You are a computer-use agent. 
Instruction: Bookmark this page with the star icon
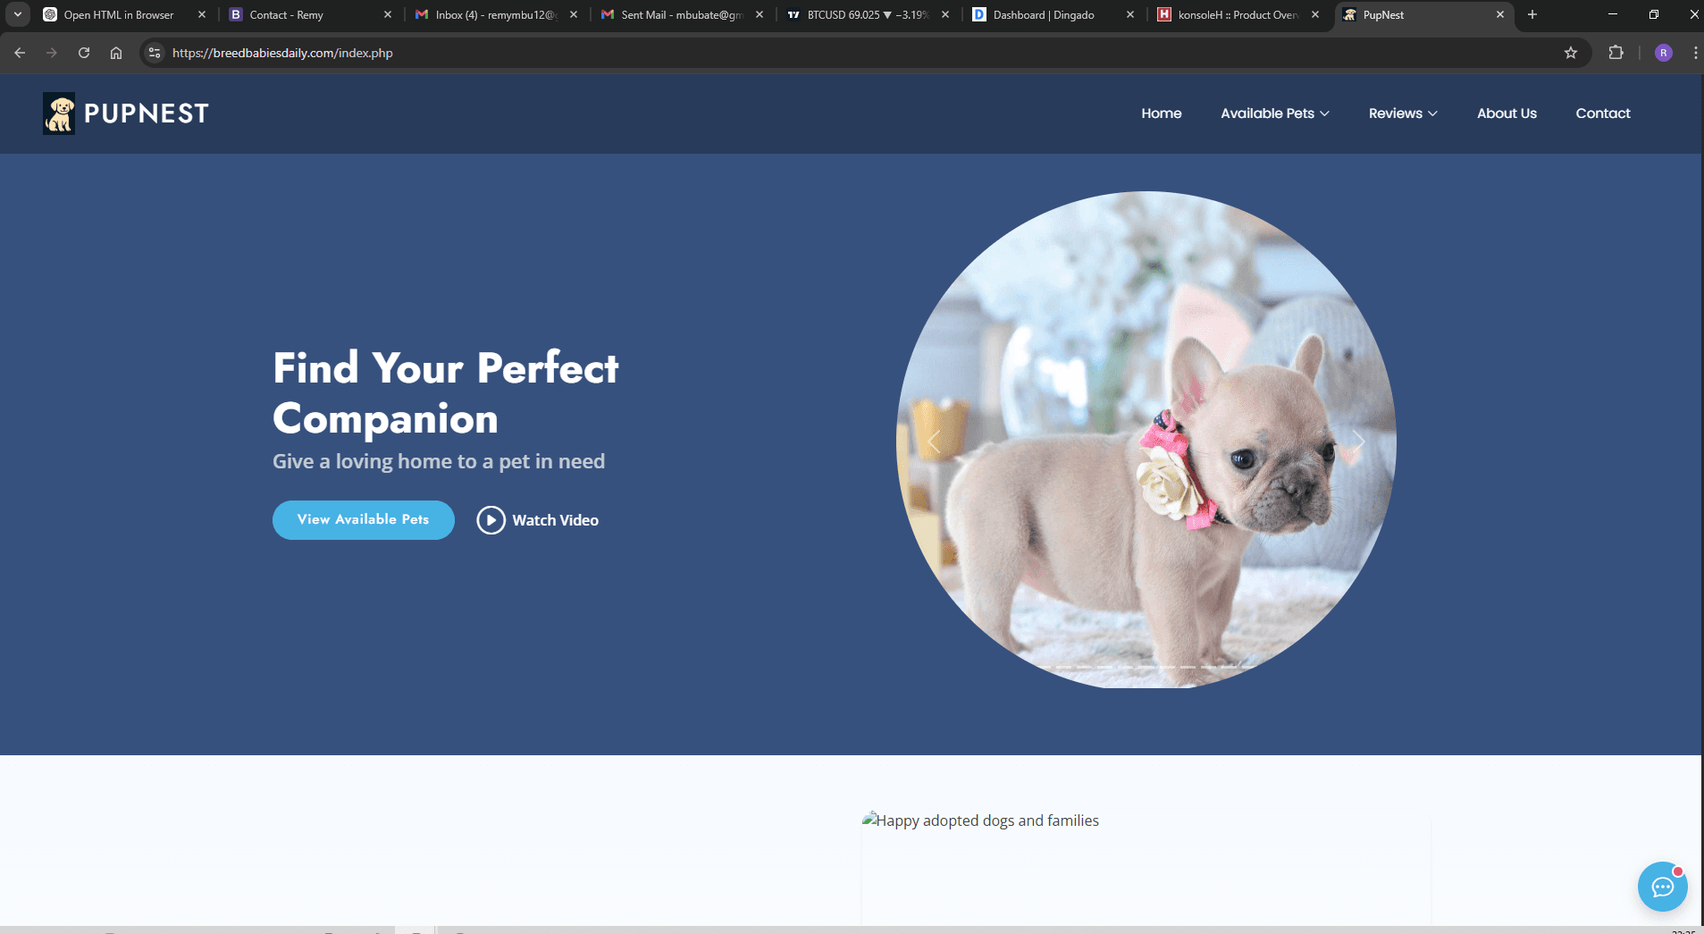click(1570, 53)
